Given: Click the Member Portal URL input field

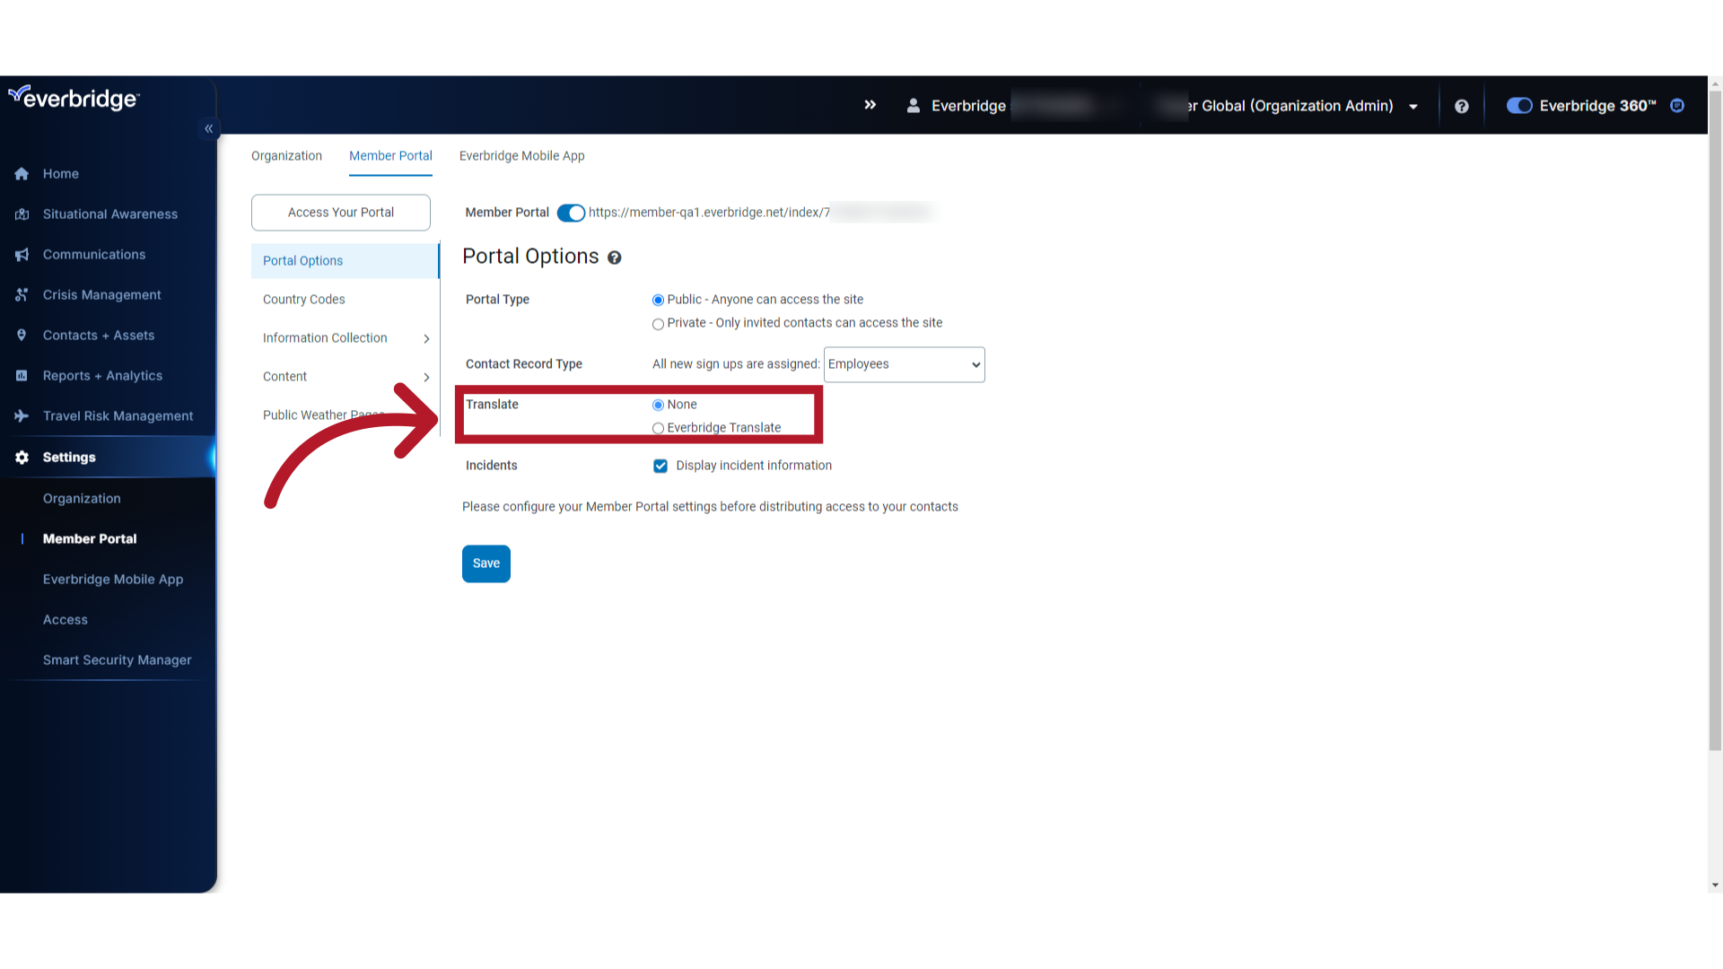Looking at the screenshot, I should (x=757, y=212).
